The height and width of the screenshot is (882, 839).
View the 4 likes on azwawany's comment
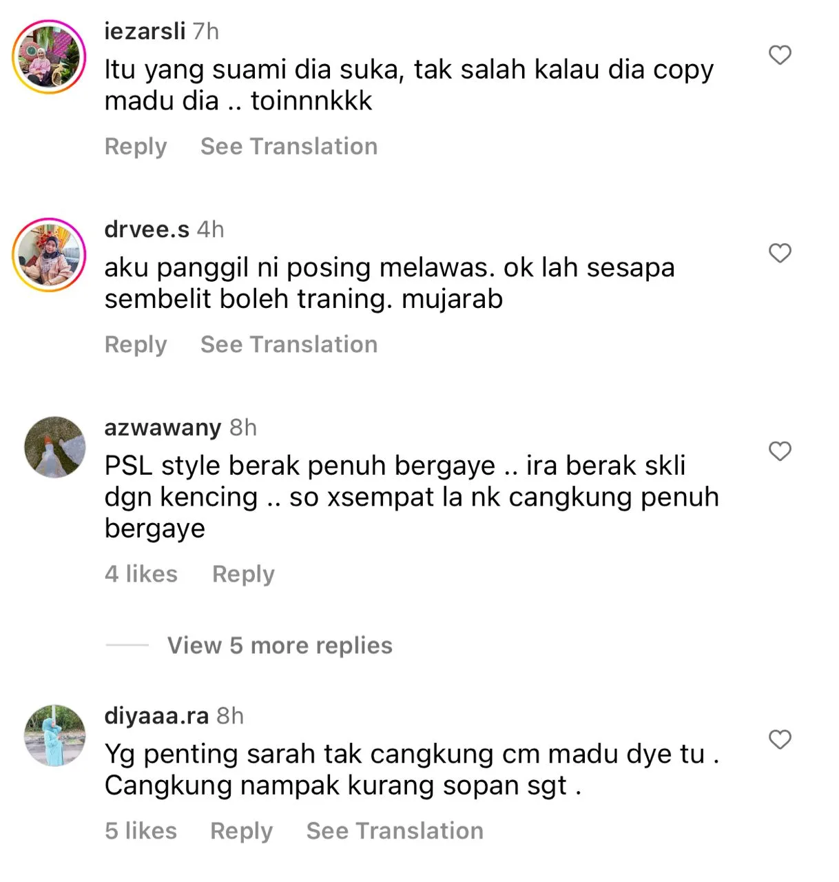pyautogui.click(x=141, y=573)
